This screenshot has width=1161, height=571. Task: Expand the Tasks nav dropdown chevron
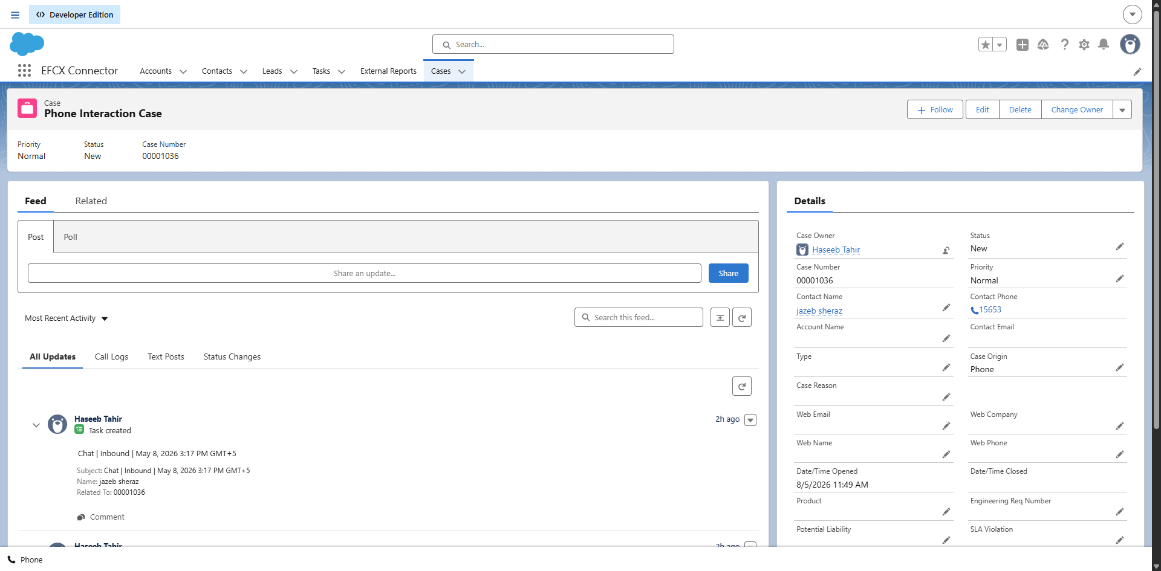[x=342, y=71]
